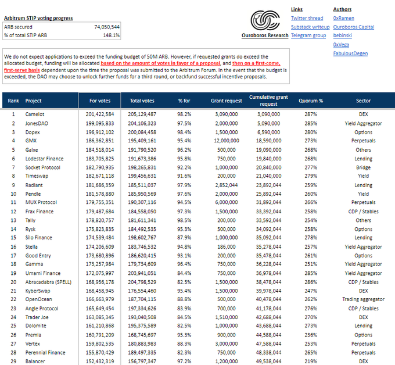Select the OpenOcean project cell

38,299
